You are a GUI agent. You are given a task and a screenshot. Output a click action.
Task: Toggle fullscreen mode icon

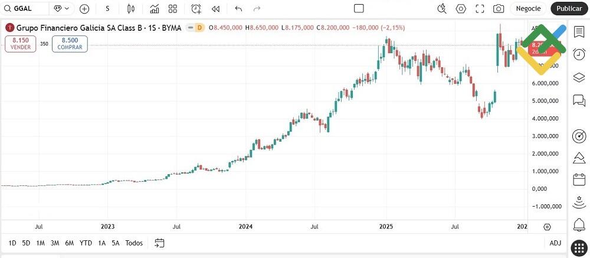click(480, 9)
